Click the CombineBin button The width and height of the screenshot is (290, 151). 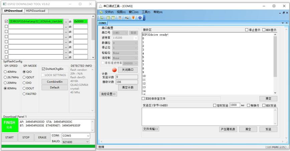[55, 82]
